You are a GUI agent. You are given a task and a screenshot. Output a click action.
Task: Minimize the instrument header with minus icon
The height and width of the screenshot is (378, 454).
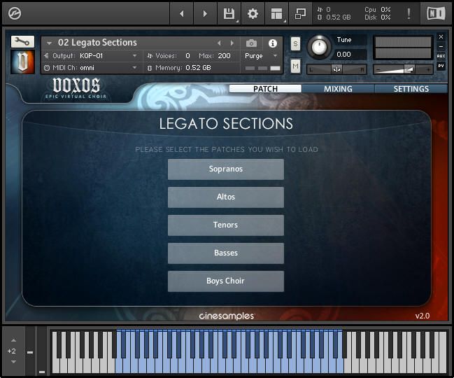pos(441,46)
